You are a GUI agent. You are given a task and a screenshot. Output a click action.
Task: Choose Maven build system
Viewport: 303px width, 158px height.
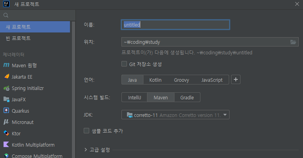coord(161,97)
